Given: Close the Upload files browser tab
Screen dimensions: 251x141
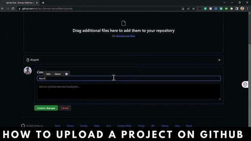Looking at the screenshot, I should point(37,3).
